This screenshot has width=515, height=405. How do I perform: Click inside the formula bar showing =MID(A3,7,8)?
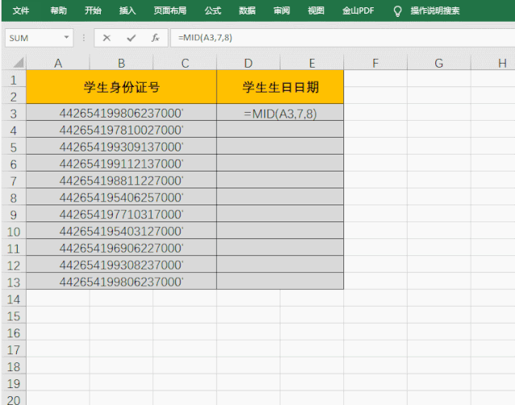(338, 38)
